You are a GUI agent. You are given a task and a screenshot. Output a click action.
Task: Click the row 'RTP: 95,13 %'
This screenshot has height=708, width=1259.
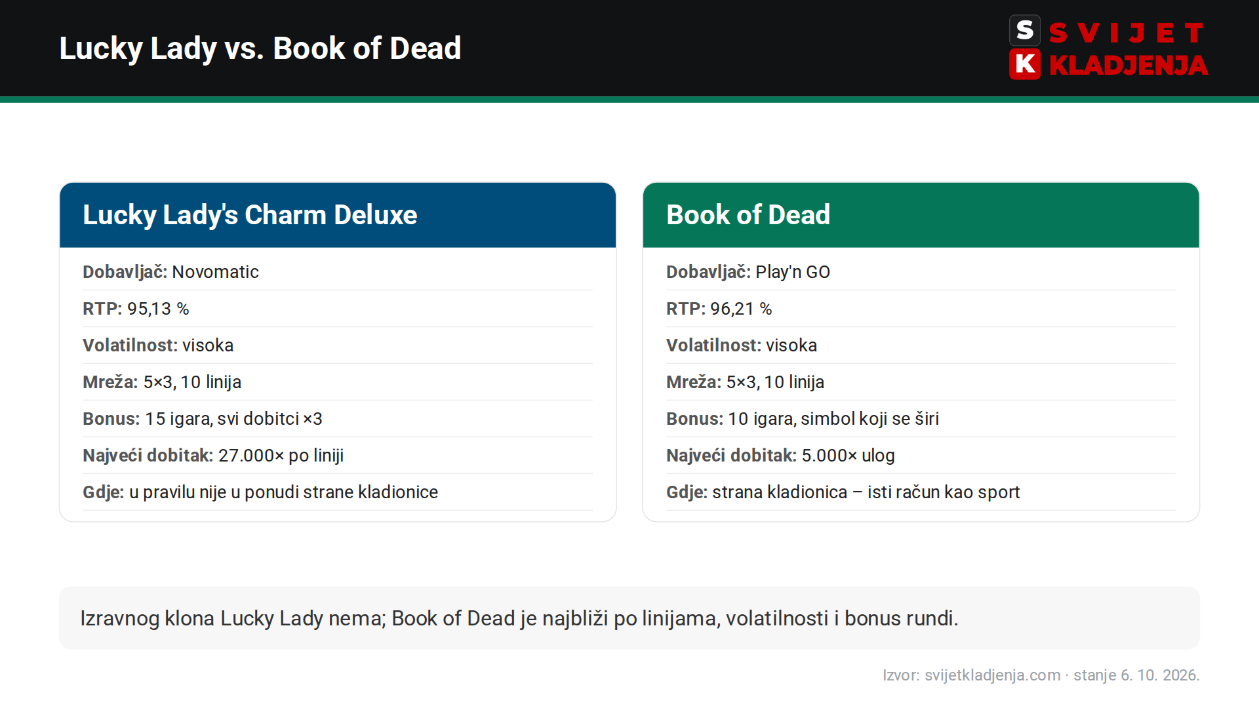(x=338, y=309)
